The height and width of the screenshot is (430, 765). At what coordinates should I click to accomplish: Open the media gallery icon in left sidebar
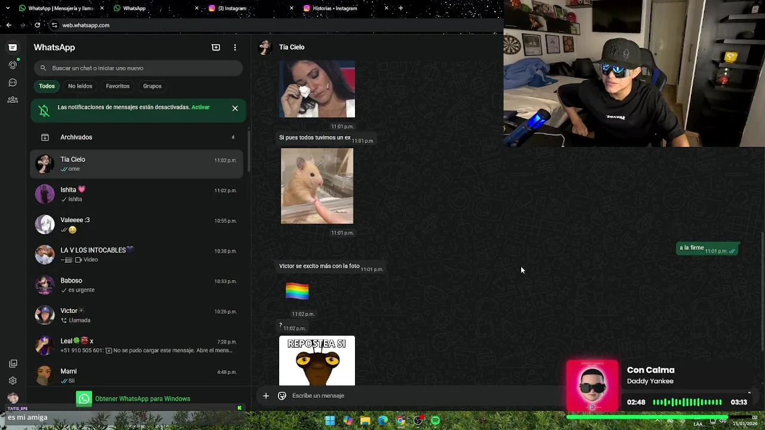click(13, 363)
